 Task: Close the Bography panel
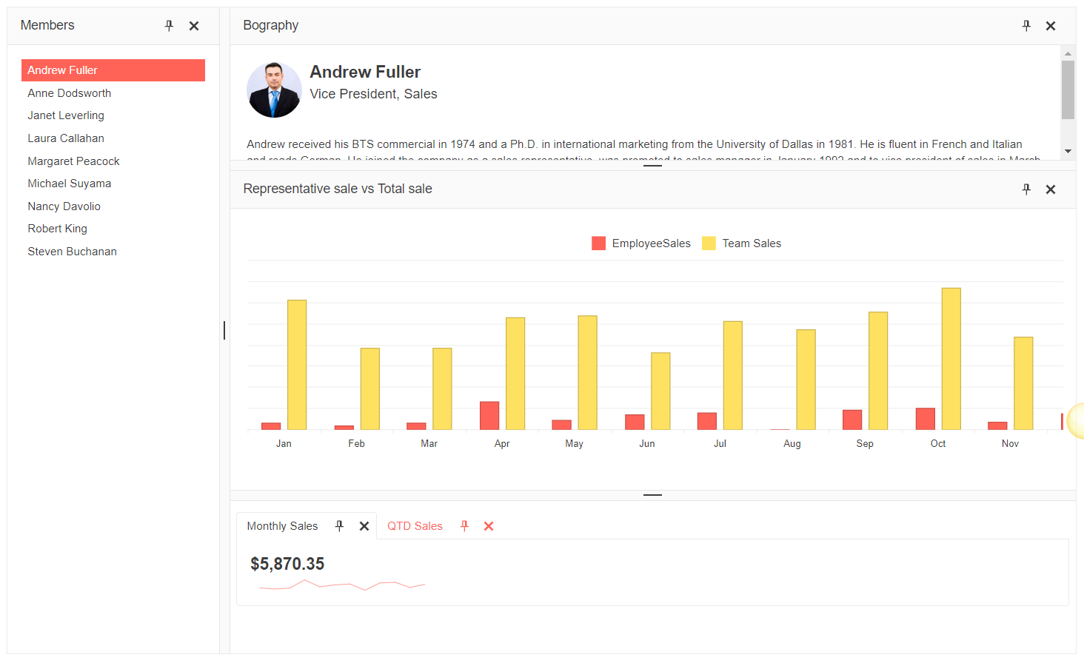tap(1051, 25)
